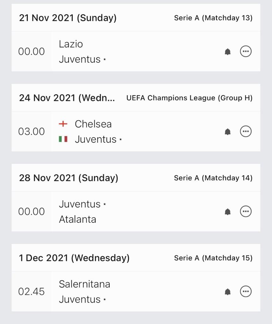Select the Salernitana team name
Viewport: 272px width, 324px height.
coord(84,284)
